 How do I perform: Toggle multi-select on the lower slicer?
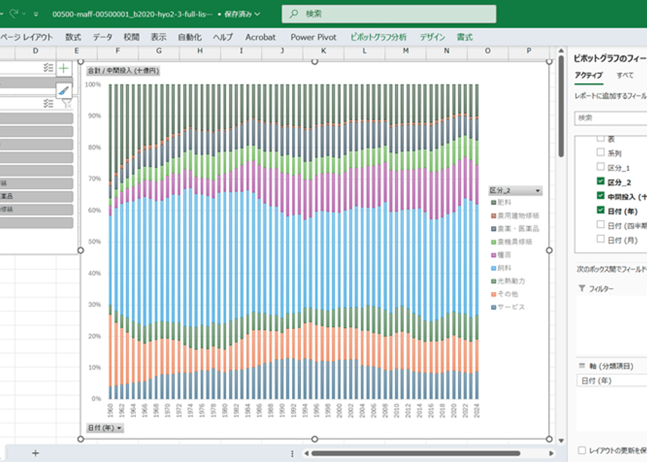pos(48,104)
